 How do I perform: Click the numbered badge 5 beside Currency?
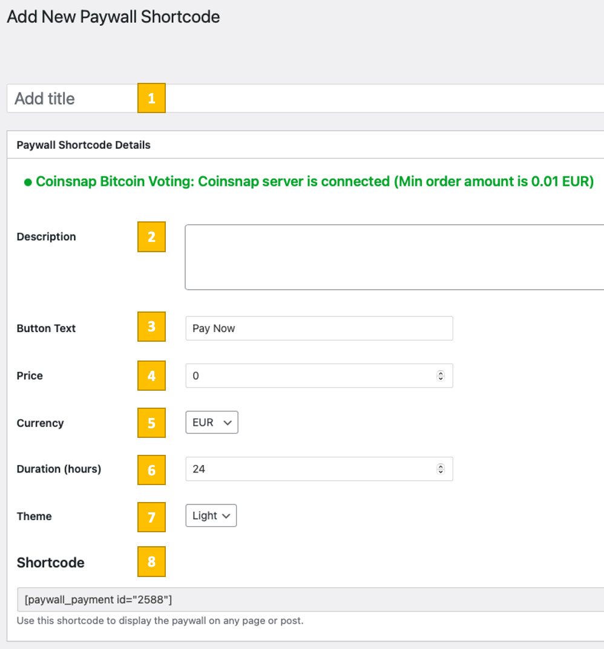click(x=151, y=423)
